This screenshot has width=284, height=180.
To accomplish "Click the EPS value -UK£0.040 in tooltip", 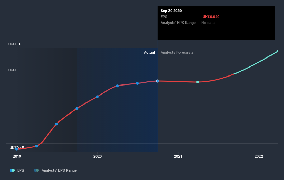I will point(210,17).
